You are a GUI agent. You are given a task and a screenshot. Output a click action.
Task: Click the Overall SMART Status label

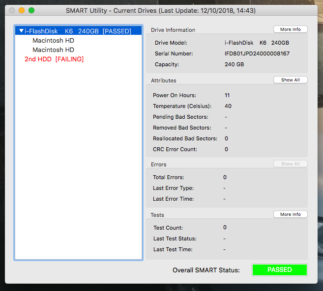(206, 270)
